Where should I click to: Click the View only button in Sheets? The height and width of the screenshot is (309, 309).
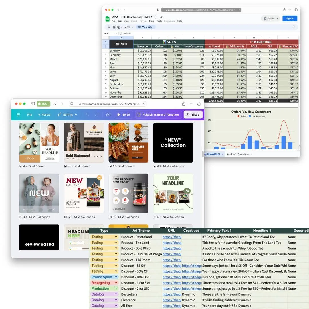coord(145,27)
